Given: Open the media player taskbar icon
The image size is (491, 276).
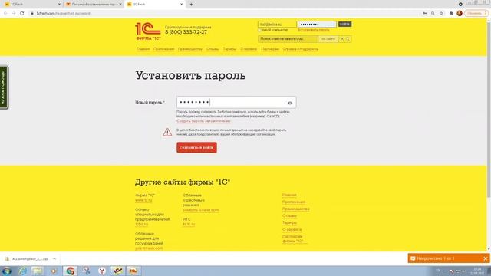Looking at the screenshot, I should 54,271.
